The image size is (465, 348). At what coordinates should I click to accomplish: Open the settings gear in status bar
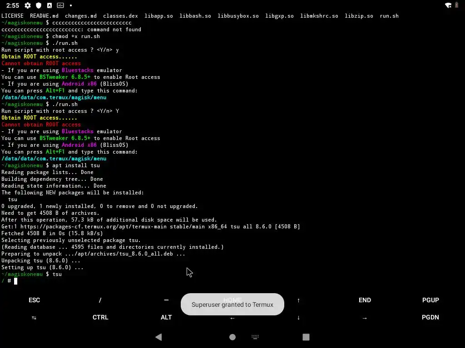28,5
